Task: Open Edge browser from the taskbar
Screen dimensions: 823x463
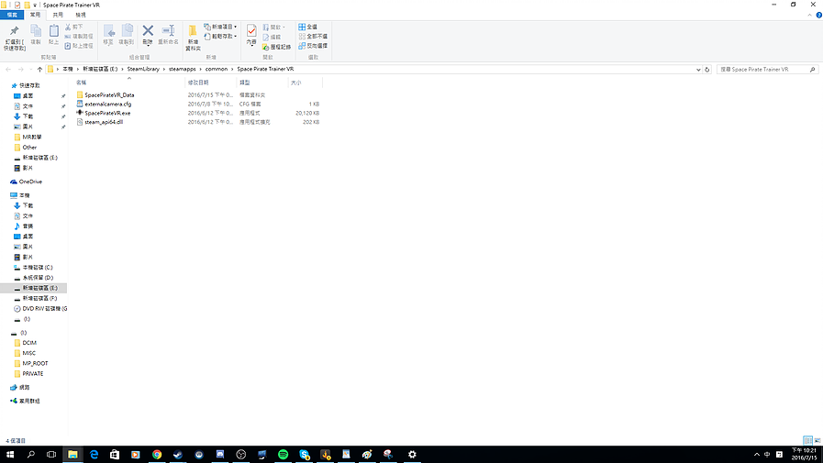Action: (x=94, y=455)
